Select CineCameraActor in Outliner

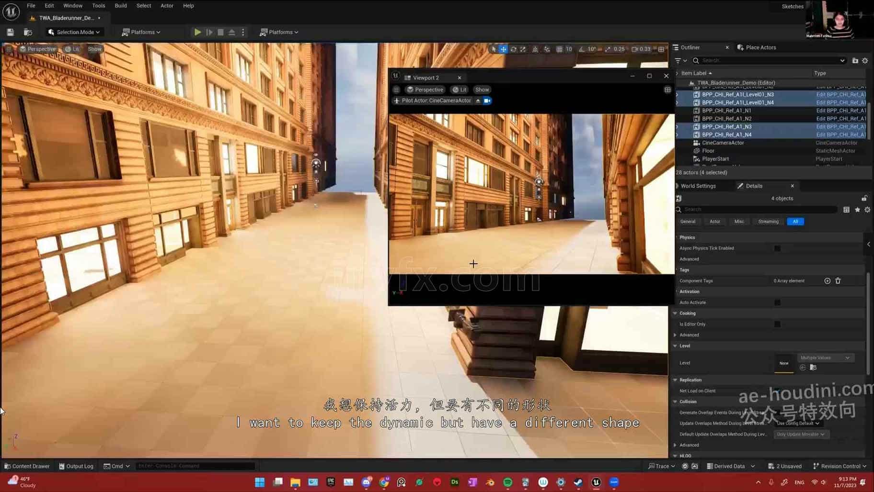[x=723, y=143]
